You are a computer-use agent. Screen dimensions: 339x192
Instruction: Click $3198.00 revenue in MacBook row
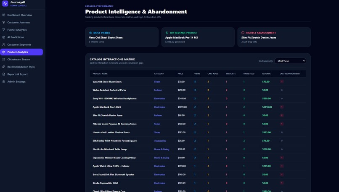pos(267,107)
